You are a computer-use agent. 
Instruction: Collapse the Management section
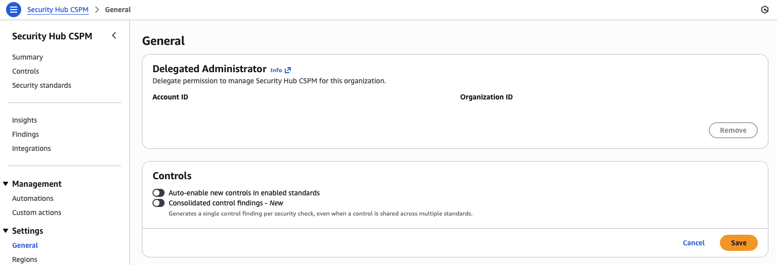pos(6,184)
